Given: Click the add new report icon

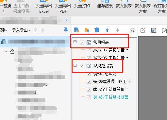Looking at the screenshot, I should click(x=76, y=30).
